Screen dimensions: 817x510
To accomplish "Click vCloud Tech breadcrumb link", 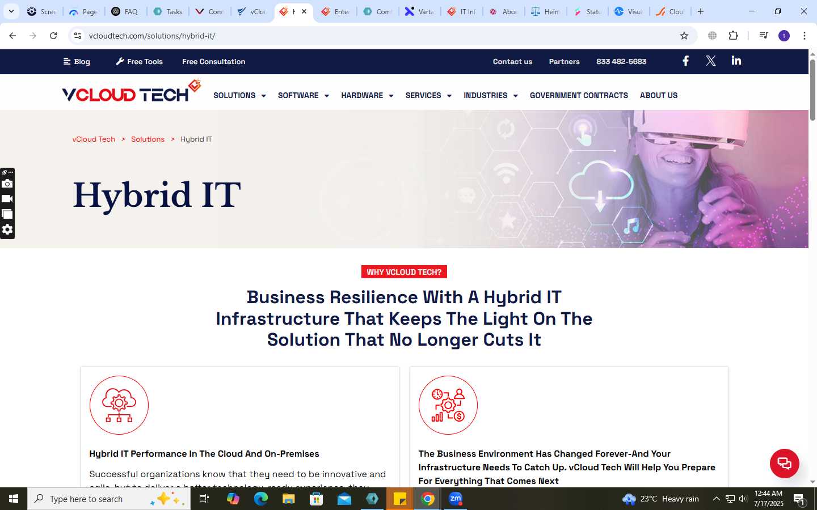I will (x=94, y=139).
